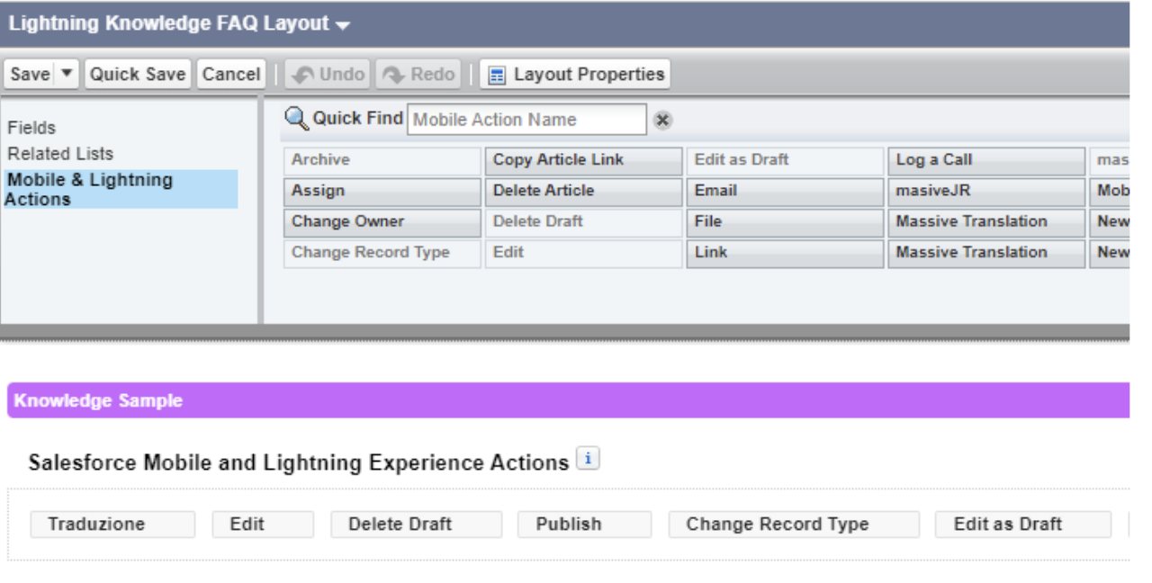Expand the Lightning Knowledge FAQ Layout title menu
Viewport: 1152px width, 583px height.
click(342, 25)
